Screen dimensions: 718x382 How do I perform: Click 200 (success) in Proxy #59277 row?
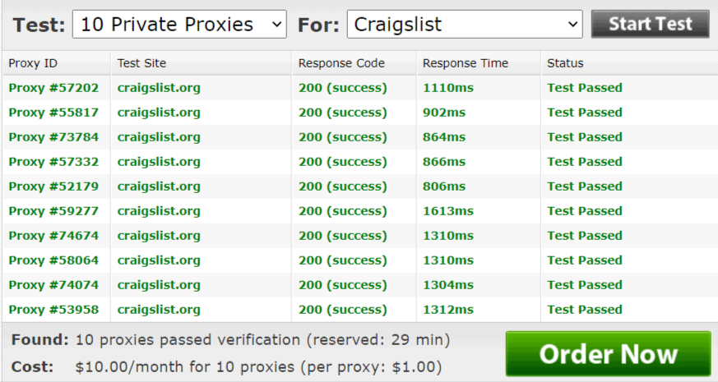click(343, 212)
